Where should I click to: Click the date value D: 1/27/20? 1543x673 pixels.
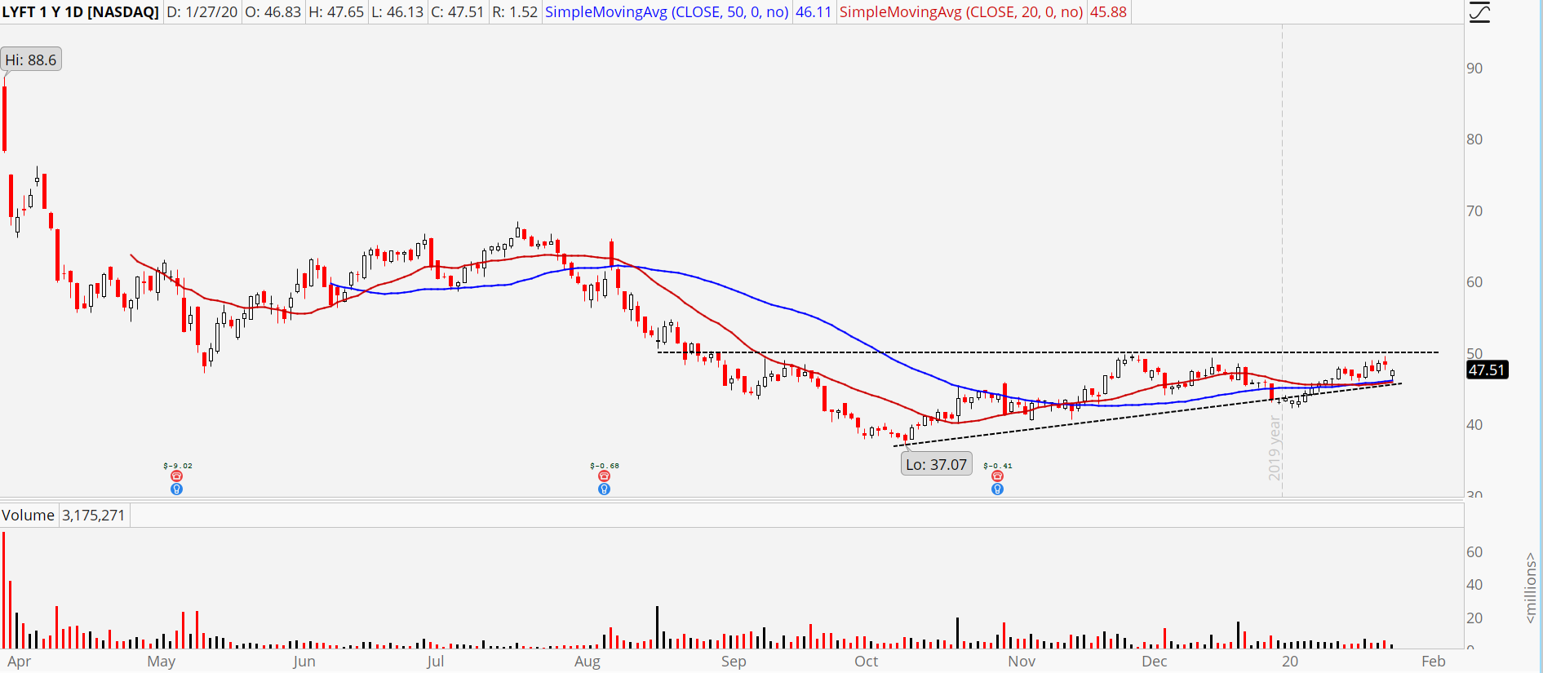click(202, 12)
